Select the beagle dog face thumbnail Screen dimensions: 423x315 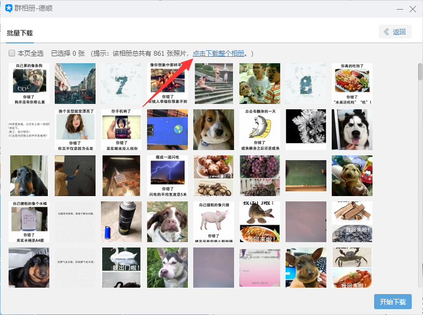pyautogui.click(x=214, y=130)
